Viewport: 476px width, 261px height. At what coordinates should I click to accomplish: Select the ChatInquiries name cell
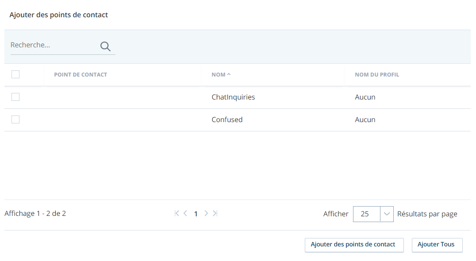(233, 97)
